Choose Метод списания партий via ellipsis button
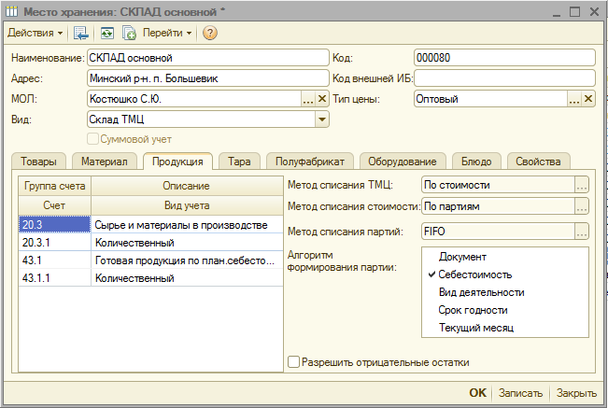608x408 pixels. tap(582, 232)
